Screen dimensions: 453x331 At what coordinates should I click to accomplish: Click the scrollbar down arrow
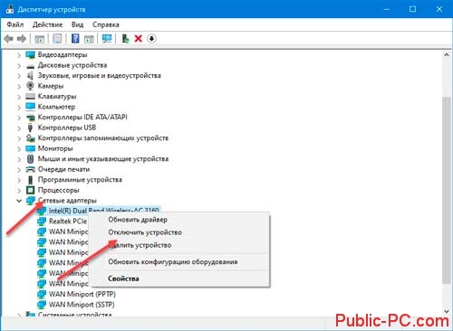[x=447, y=311]
